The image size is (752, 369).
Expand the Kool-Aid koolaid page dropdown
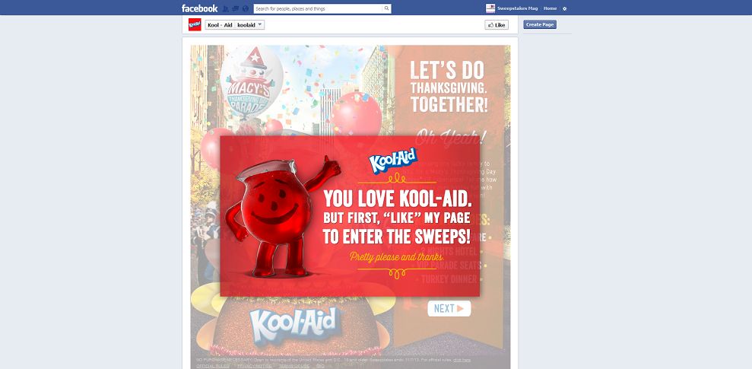coord(234,25)
